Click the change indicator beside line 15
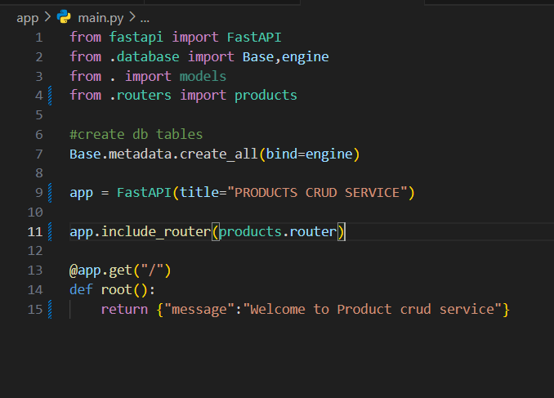 tap(51, 310)
